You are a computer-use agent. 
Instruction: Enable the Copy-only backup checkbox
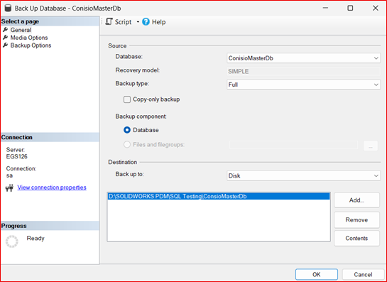click(x=127, y=99)
